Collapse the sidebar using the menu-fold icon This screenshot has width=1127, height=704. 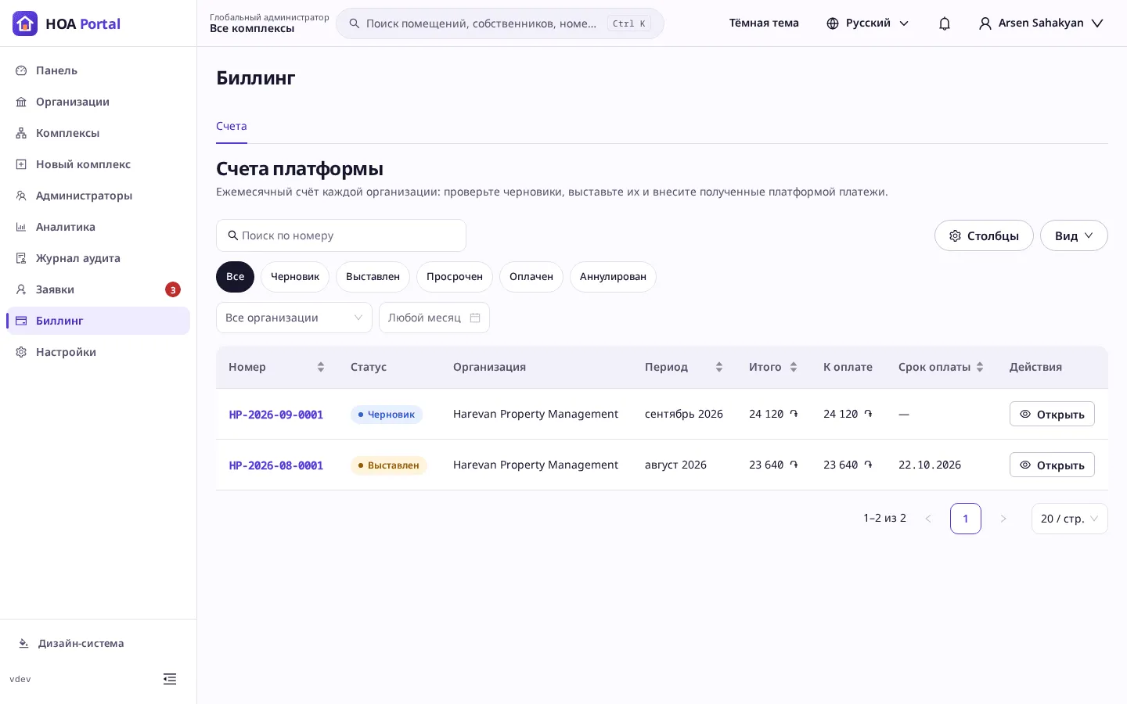click(x=170, y=679)
